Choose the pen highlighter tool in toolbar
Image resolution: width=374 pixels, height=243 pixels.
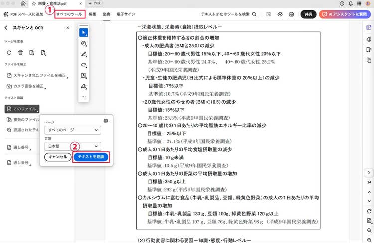(84, 54)
